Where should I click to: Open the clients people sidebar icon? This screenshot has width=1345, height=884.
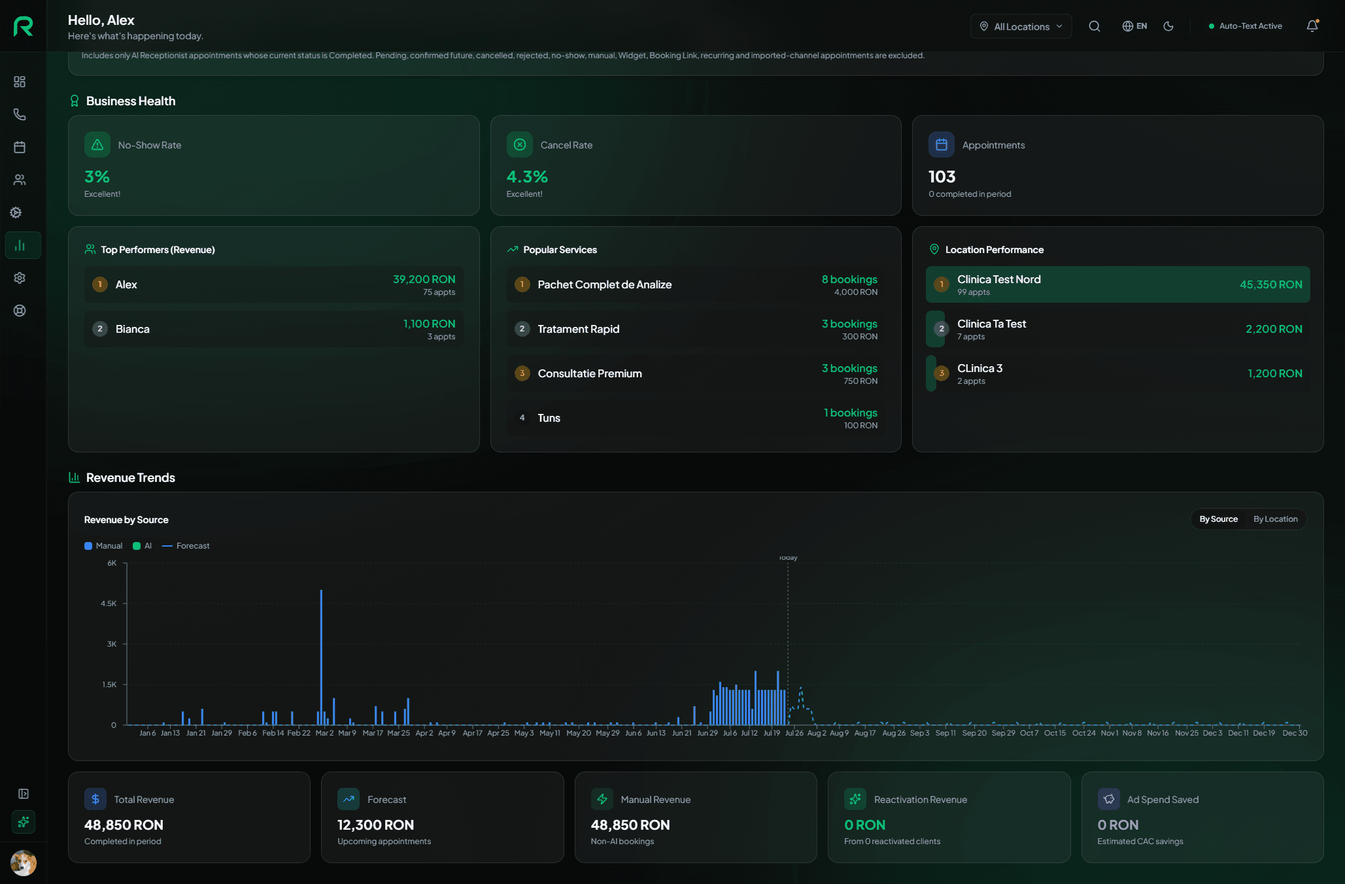[20, 180]
